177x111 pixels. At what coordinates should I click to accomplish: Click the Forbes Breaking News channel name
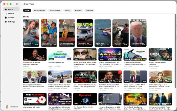click(x=106, y=88)
